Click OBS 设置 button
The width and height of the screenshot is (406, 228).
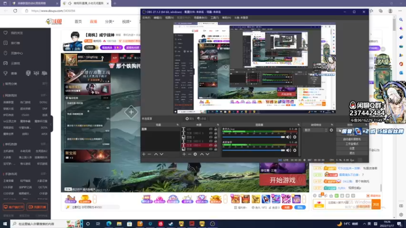coord(352,148)
